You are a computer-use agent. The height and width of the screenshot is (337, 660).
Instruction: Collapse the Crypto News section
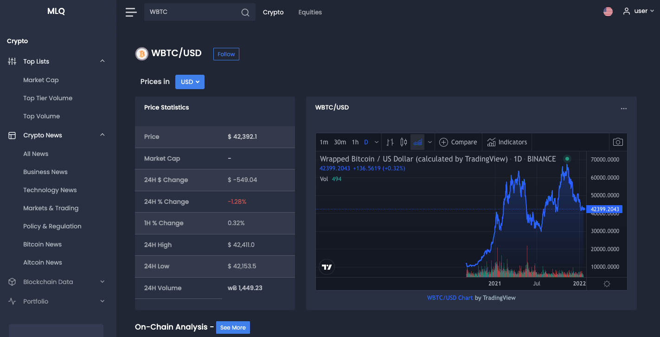103,135
